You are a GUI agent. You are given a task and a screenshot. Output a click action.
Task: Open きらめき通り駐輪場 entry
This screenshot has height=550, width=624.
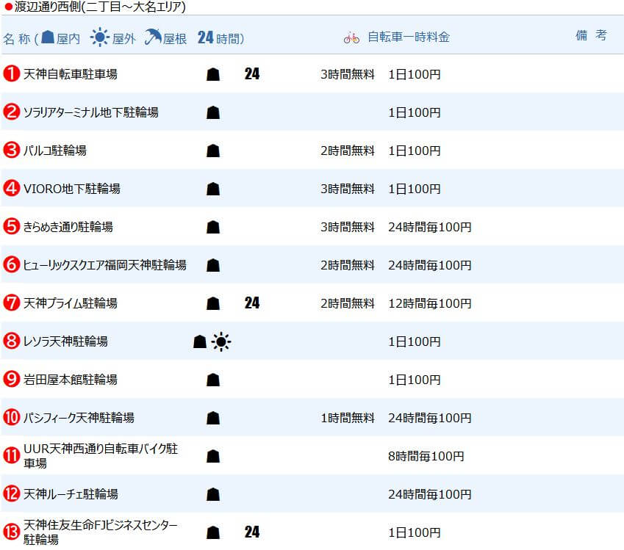(68, 227)
